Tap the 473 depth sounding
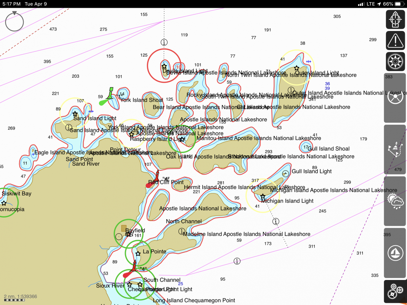This screenshot has height=305, width=407. (53, 29)
